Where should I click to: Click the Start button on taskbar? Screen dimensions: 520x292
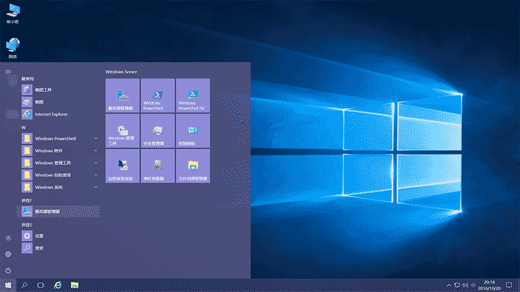[x=8, y=285]
